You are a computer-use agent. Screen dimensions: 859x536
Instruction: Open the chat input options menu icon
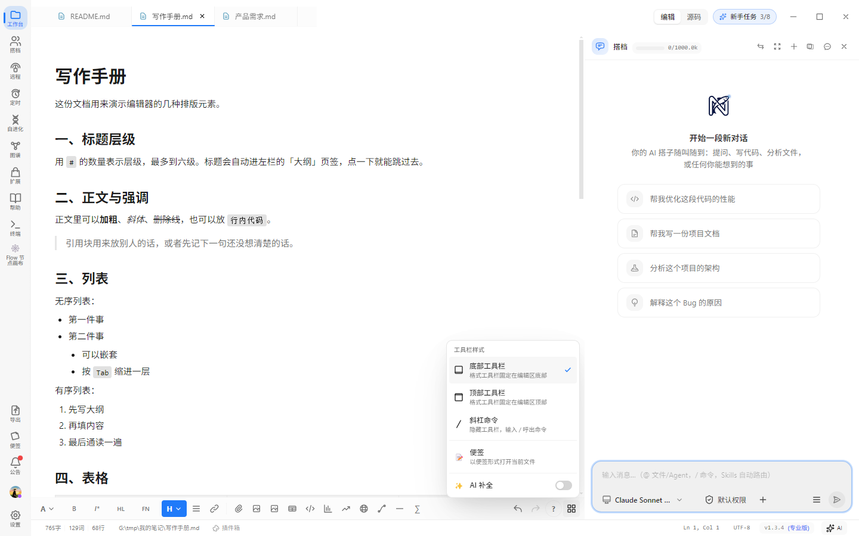[x=817, y=500]
